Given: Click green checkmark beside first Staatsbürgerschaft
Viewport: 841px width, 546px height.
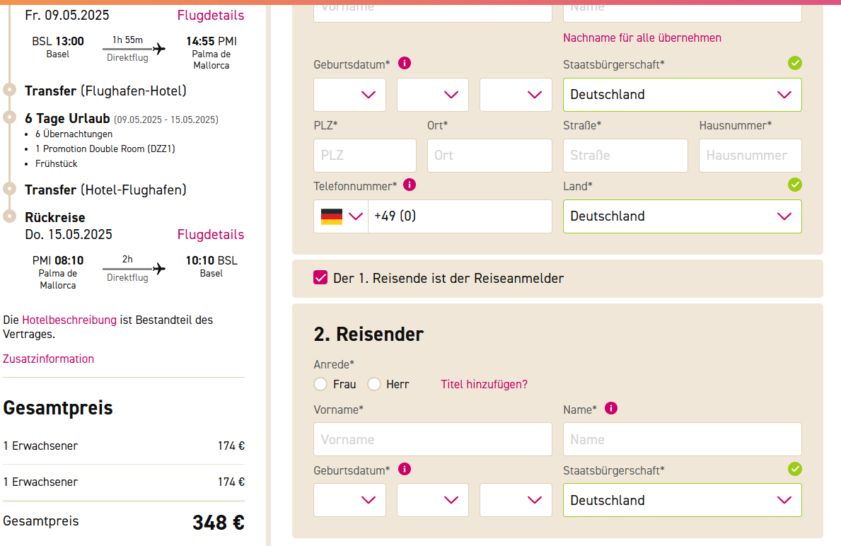Looking at the screenshot, I should [795, 63].
